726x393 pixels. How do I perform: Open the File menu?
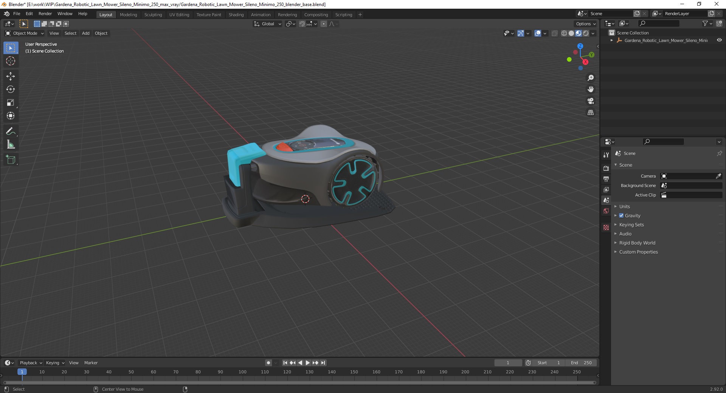click(17, 14)
